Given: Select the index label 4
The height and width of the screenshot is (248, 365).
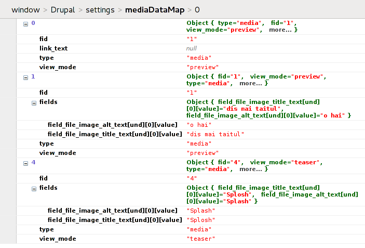Looking at the screenshot, I should tap(33, 162).
